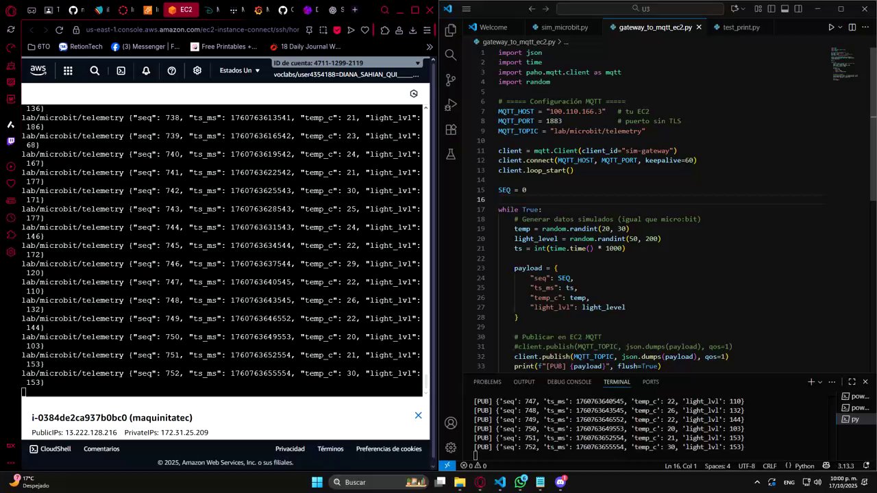Open the browser extensions puzzle icon
The image size is (877, 493).
tap(384, 30)
